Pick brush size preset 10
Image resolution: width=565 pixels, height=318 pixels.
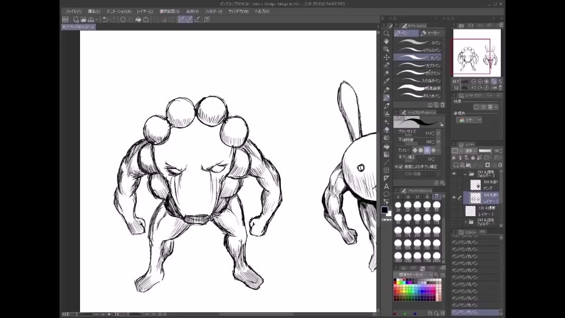point(407,197)
